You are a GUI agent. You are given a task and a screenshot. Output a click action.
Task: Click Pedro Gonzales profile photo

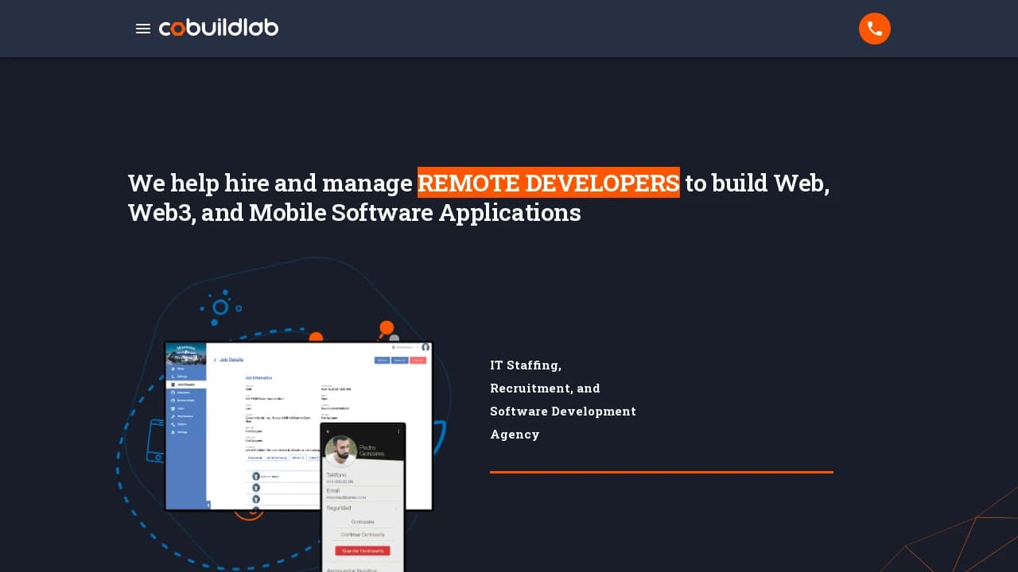(x=341, y=450)
